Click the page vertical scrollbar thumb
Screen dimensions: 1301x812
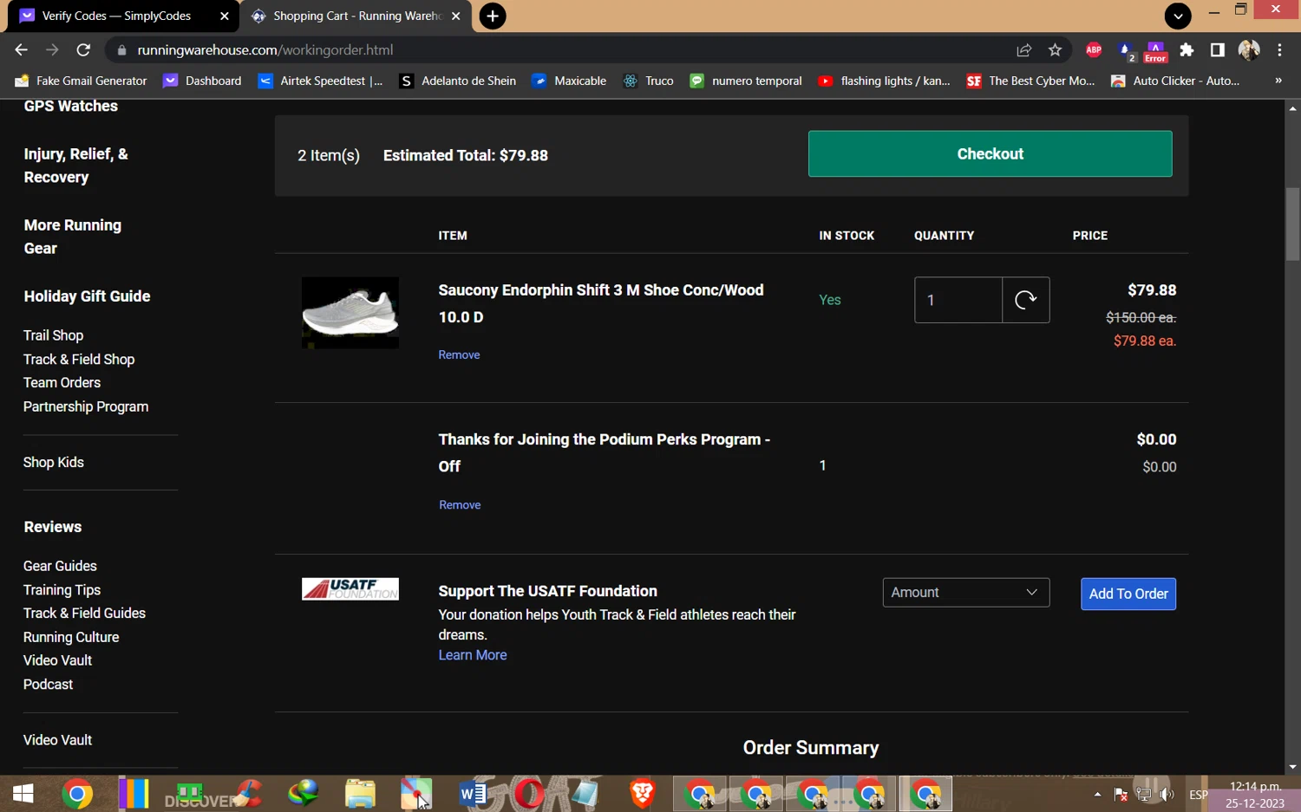coord(1292,223)
